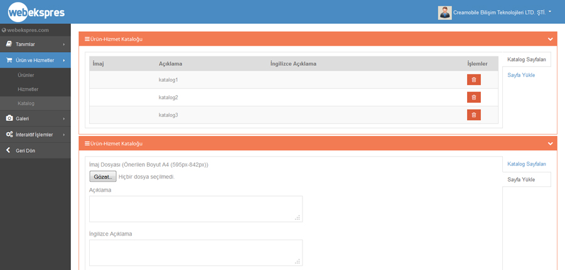Image resolution: width=565 pixels, height=270 pixels.
Task: Select Katalog Sayfaları tab in lower panel
Action: [526, 164]
